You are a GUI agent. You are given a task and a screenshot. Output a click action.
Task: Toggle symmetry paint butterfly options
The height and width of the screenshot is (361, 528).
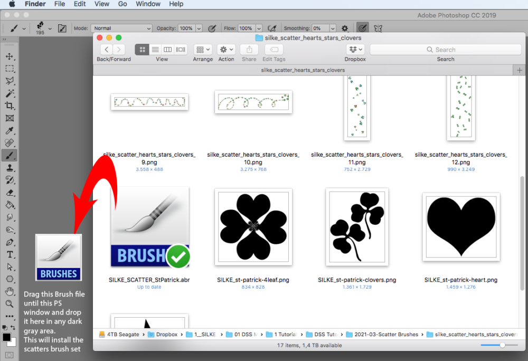pyautogui.click(x=378, y=28)
